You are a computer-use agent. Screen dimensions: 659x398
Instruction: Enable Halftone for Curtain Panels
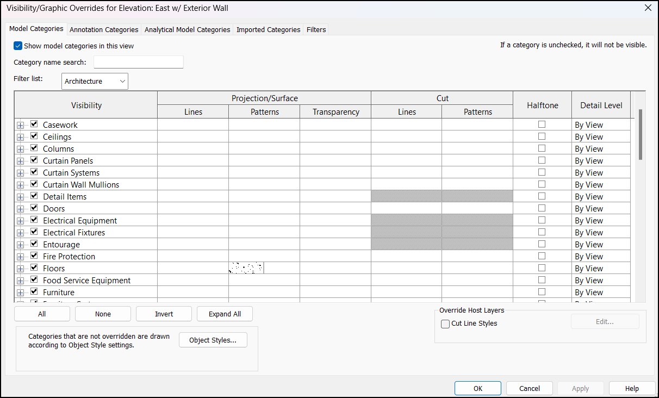click(x=542, y=160)
